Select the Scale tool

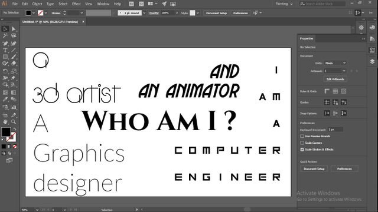coord(14,71)
